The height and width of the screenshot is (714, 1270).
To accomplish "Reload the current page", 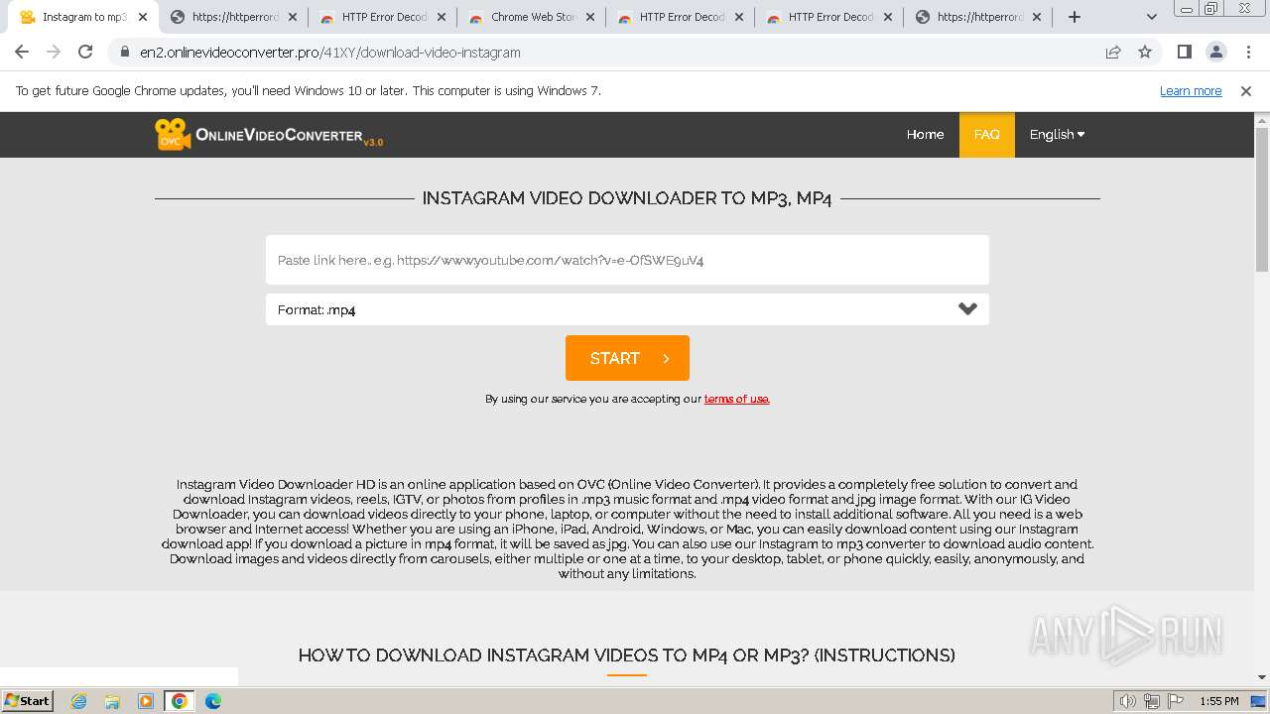I will (x=85, y=52).
